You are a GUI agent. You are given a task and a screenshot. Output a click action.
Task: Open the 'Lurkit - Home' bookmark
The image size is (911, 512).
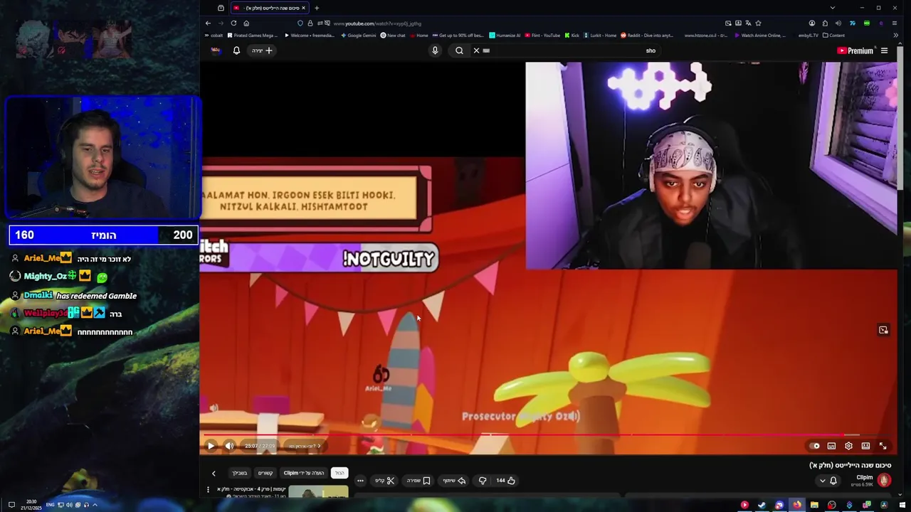tap(600, 35)
